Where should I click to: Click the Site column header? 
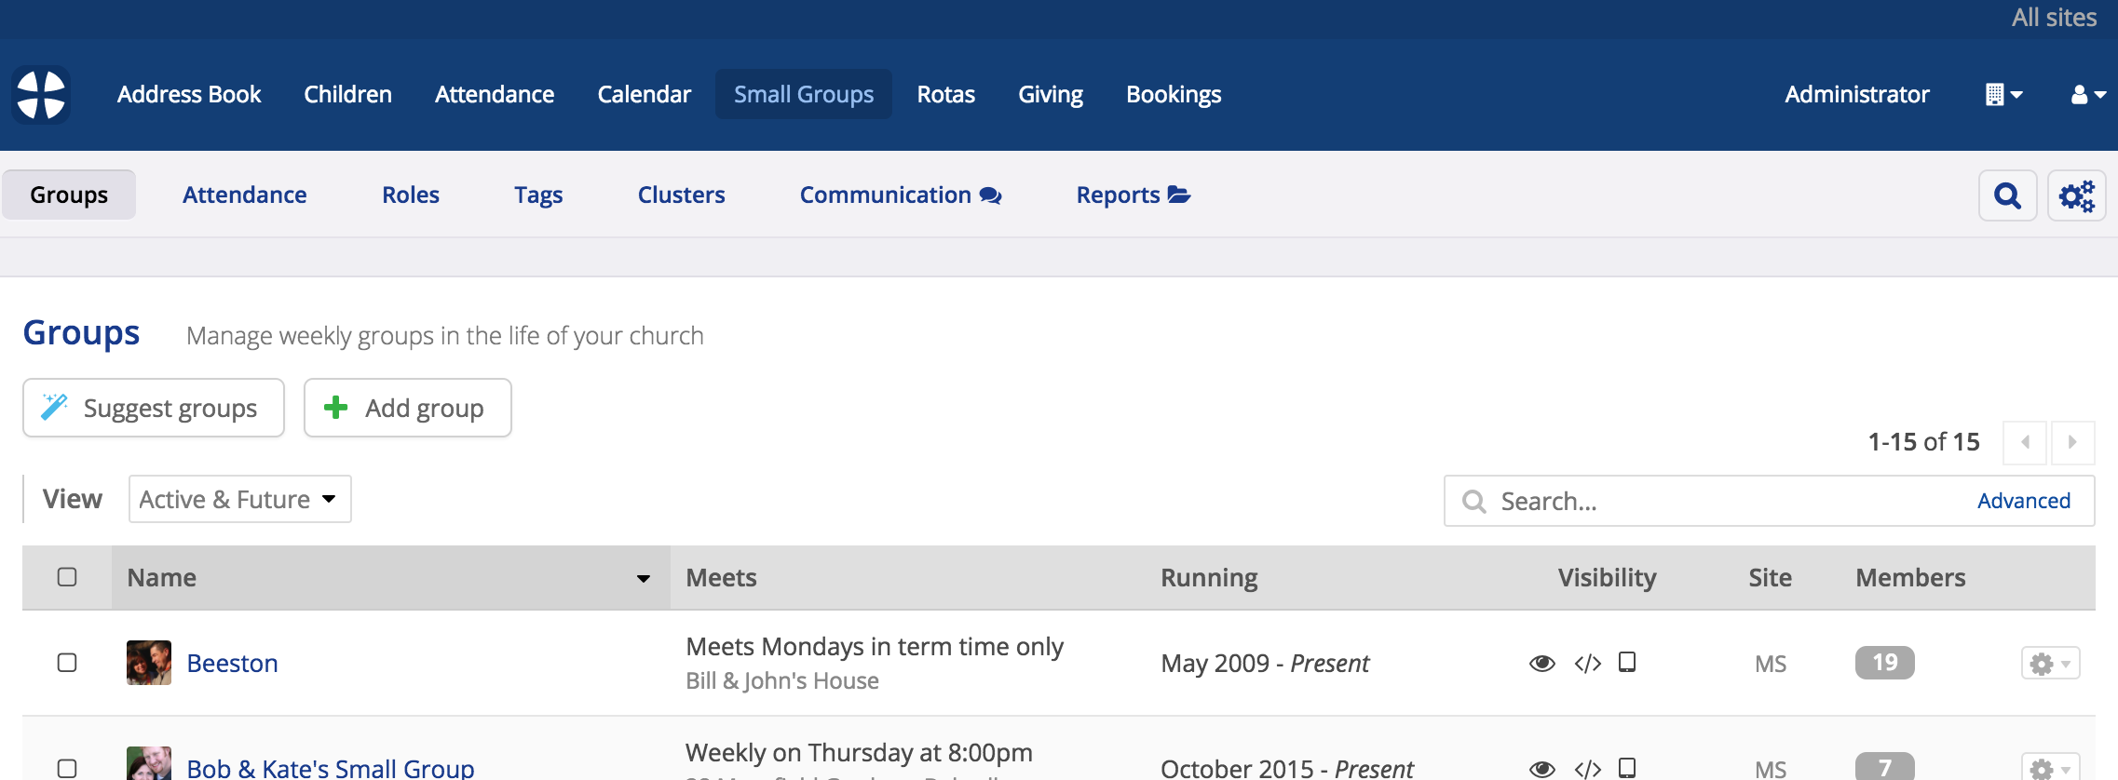pos(1770,578)
